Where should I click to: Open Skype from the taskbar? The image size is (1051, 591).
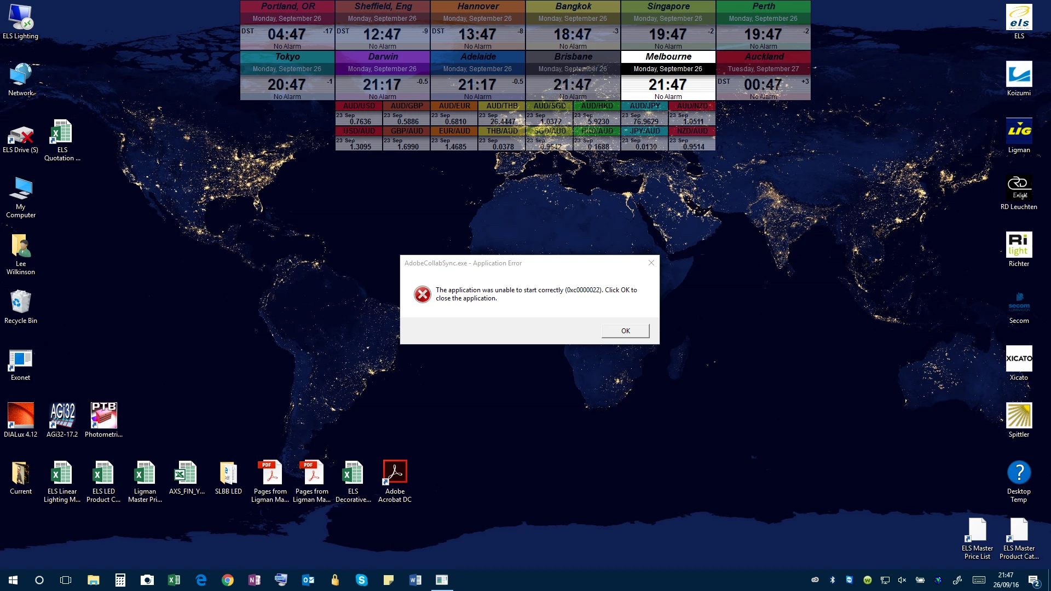pos(361,580)
